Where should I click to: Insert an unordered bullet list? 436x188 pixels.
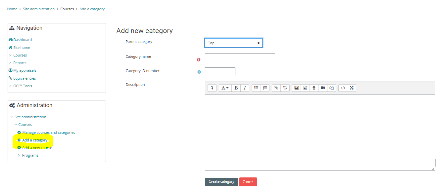coord(256,88)
